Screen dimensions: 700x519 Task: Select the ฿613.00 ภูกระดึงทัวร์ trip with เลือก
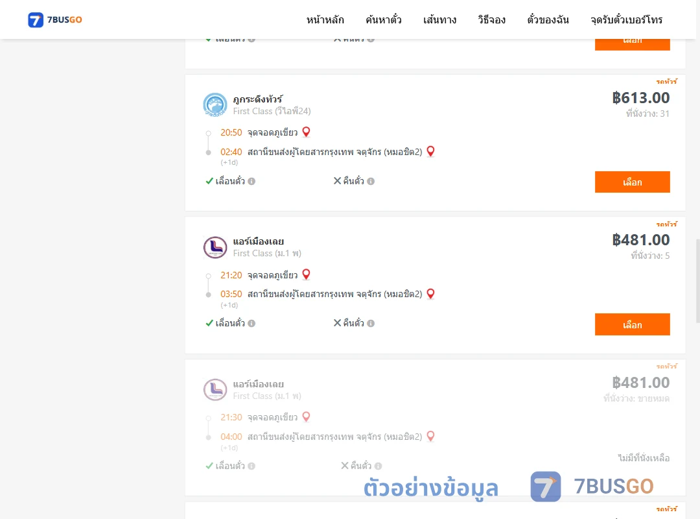(632, 182)
